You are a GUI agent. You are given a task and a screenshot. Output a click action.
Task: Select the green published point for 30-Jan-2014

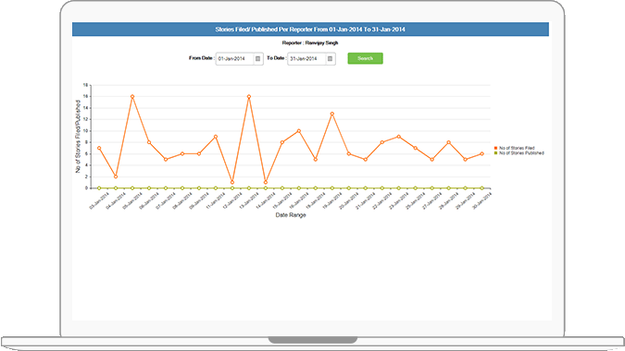tap(481, 188)
